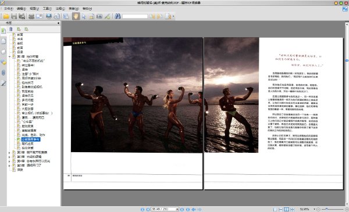Open the Comments sidebar tab icon
Viewport: 349px width, 212px height.
(3, 63)
